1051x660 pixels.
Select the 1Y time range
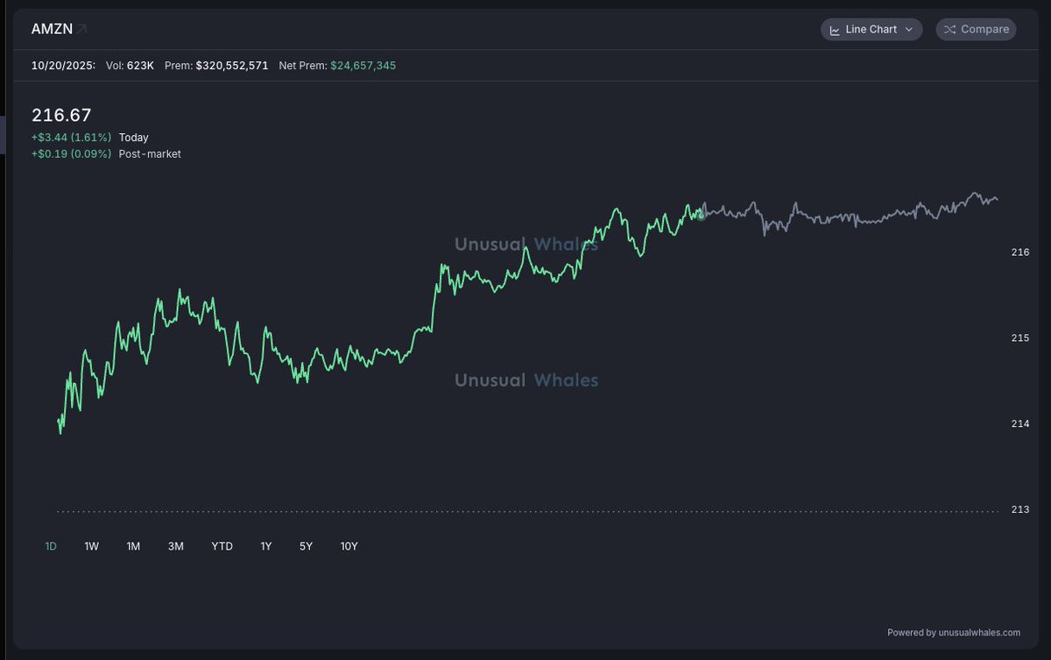tap(265, 546)
